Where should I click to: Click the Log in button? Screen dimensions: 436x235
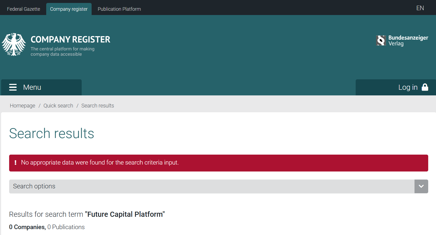coord(396,87)
